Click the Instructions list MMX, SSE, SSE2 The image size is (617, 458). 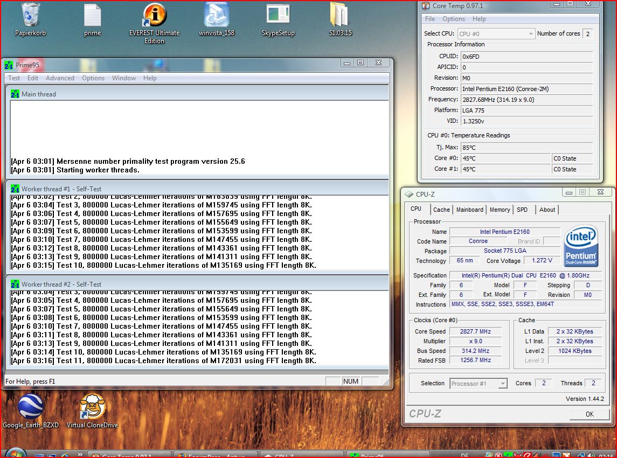click(526, 304)
